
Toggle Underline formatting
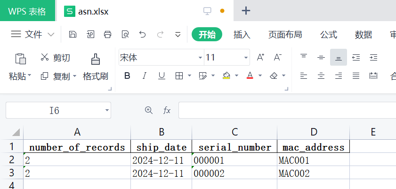(x=162, y=76)
